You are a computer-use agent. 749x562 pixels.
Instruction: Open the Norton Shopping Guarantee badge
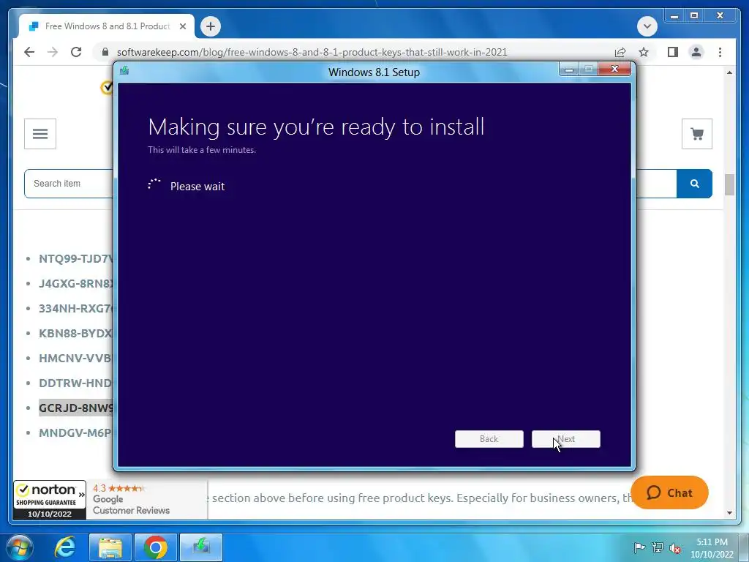50,501
